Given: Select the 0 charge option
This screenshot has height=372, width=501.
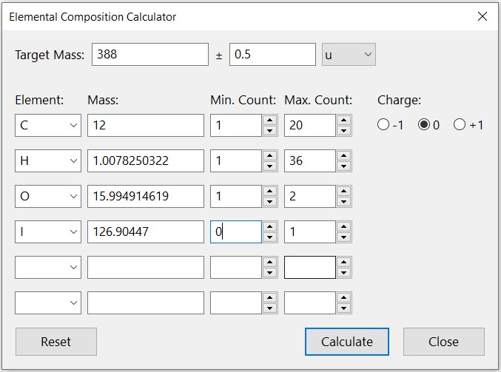Looking at the screenshot, I should tap(424, 125).
